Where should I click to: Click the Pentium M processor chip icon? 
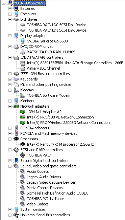23,144
